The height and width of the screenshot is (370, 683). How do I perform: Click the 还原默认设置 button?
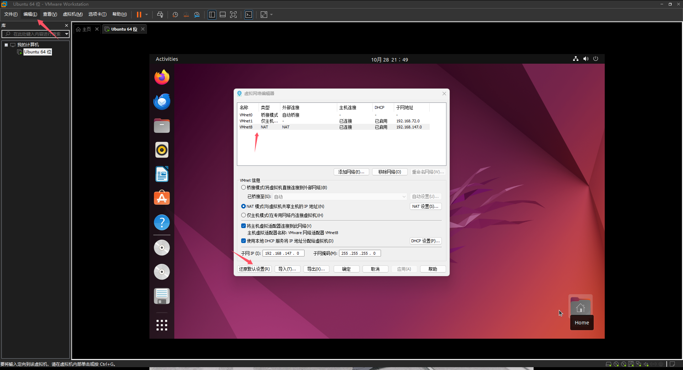(254, 269)
